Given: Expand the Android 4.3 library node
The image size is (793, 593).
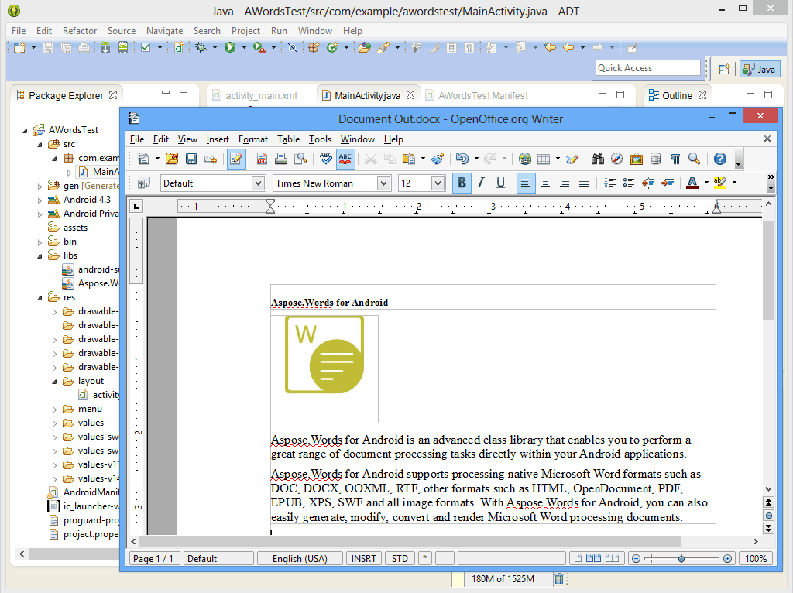Looking at the screenshot, I should point(39,201).
